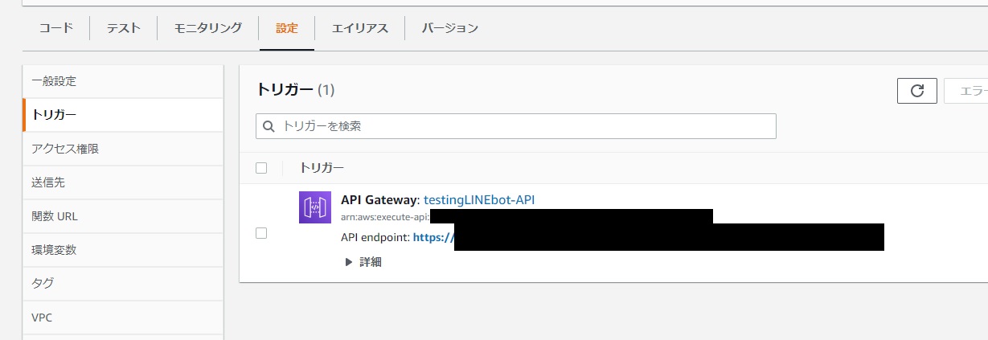Click the API endpoint https link
988x340 pixels.
point(434,237)
